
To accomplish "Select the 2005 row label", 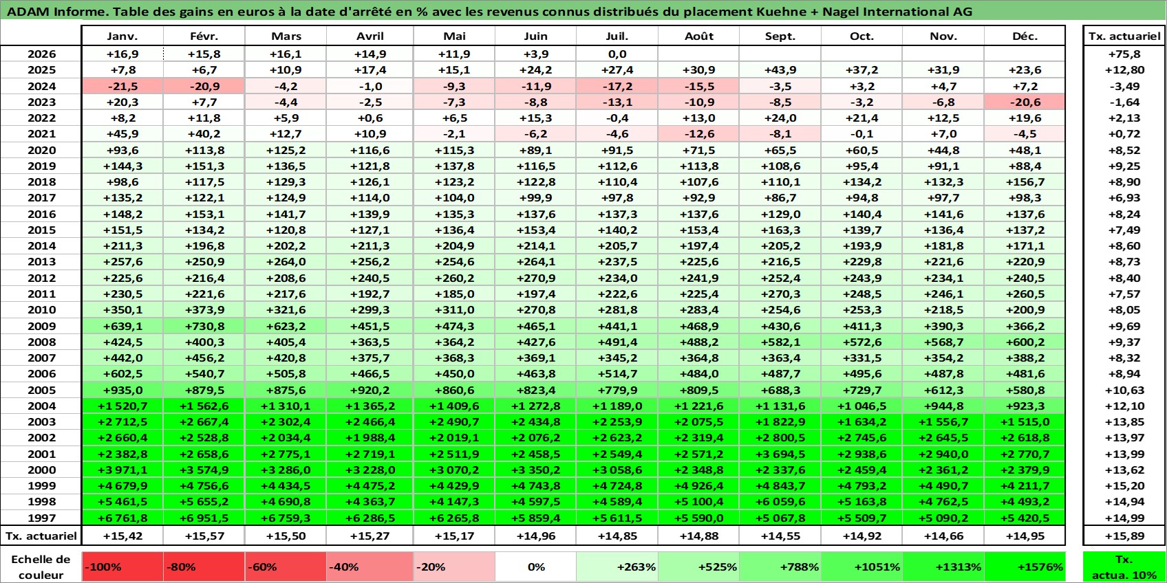I will (41, 390).
